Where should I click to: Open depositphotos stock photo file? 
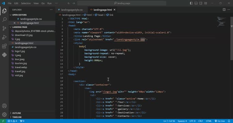coord(35,31)
